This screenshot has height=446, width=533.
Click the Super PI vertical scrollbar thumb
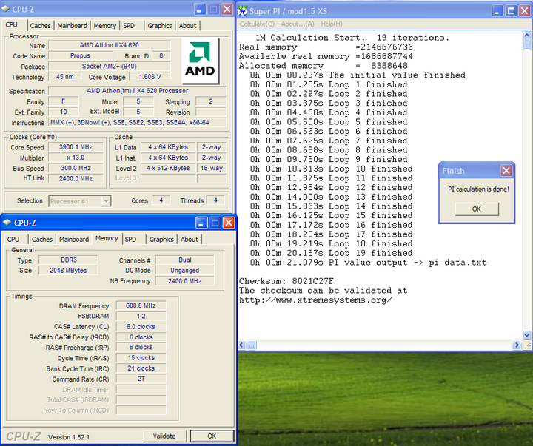(526, 45)
